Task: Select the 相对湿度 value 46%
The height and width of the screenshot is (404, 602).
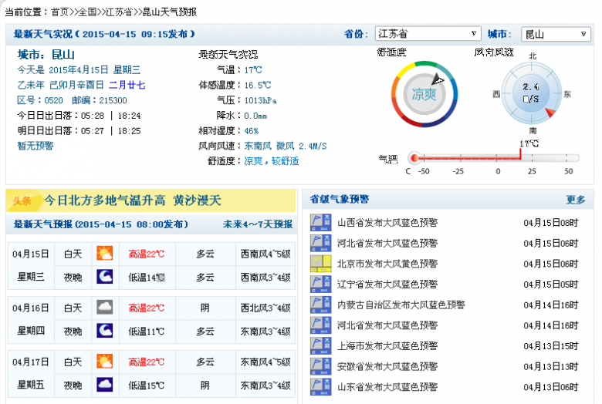Action: click(x=252, y=131)
